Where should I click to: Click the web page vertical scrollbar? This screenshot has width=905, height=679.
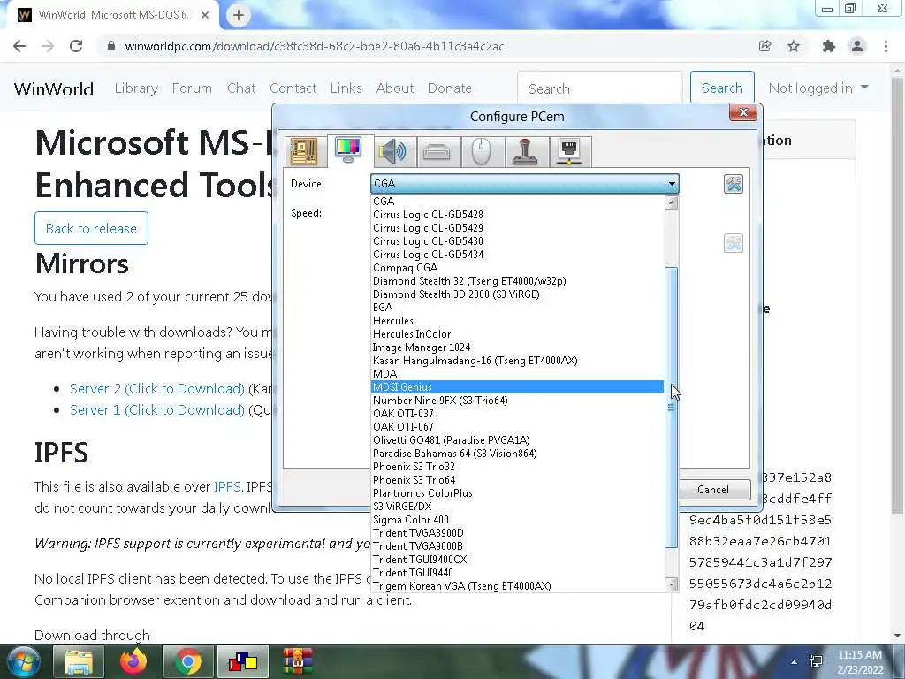(x=898, y=294)
